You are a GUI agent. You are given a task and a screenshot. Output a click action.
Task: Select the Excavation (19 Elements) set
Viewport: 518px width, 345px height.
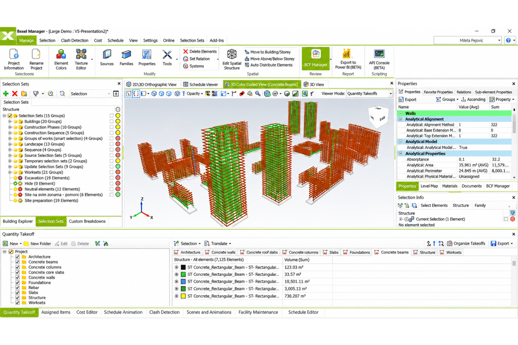[x=47, y=178]
